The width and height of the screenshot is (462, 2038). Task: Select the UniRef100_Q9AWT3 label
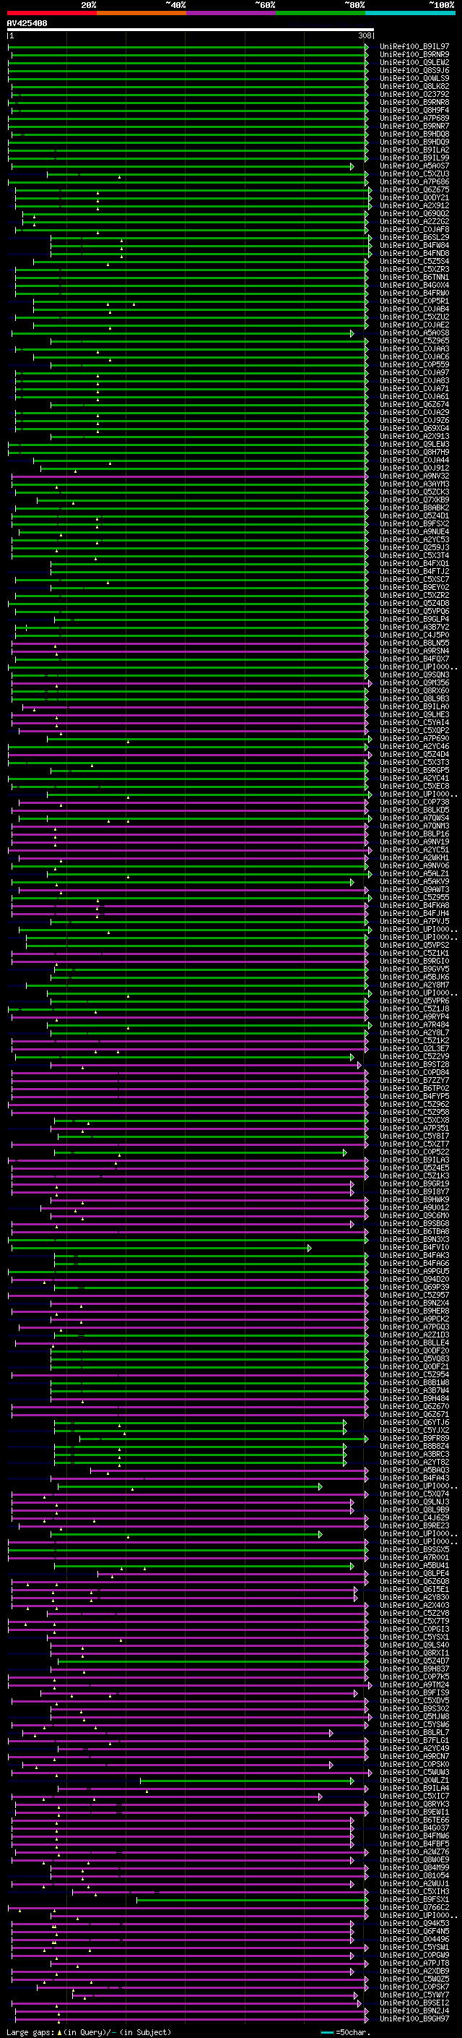tap(414, 890)
